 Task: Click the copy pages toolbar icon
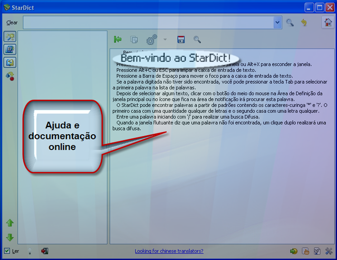coord(134,40)
